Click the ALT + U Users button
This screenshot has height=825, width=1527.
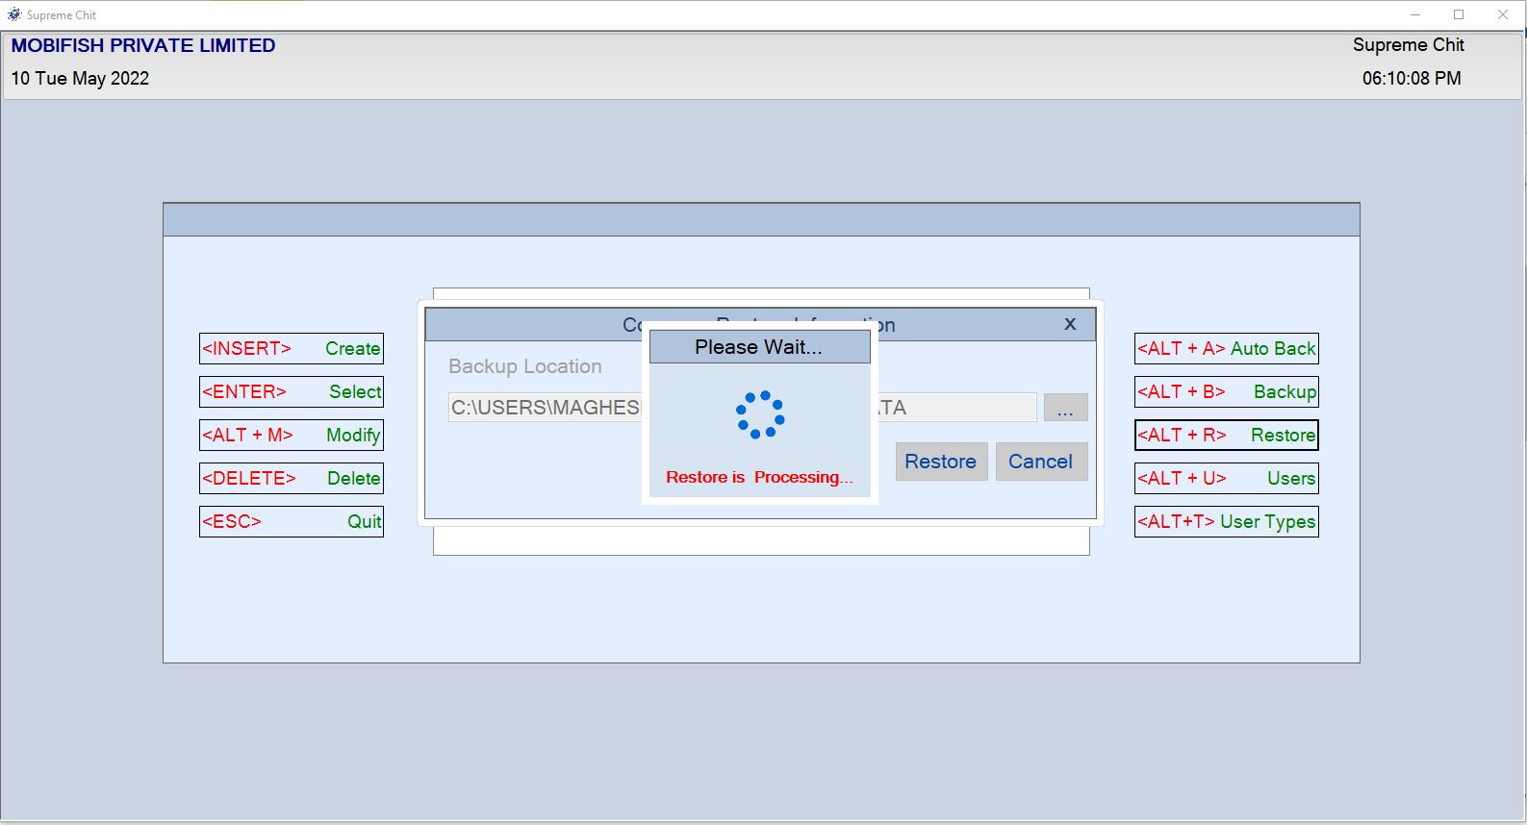pos(1227,478)
